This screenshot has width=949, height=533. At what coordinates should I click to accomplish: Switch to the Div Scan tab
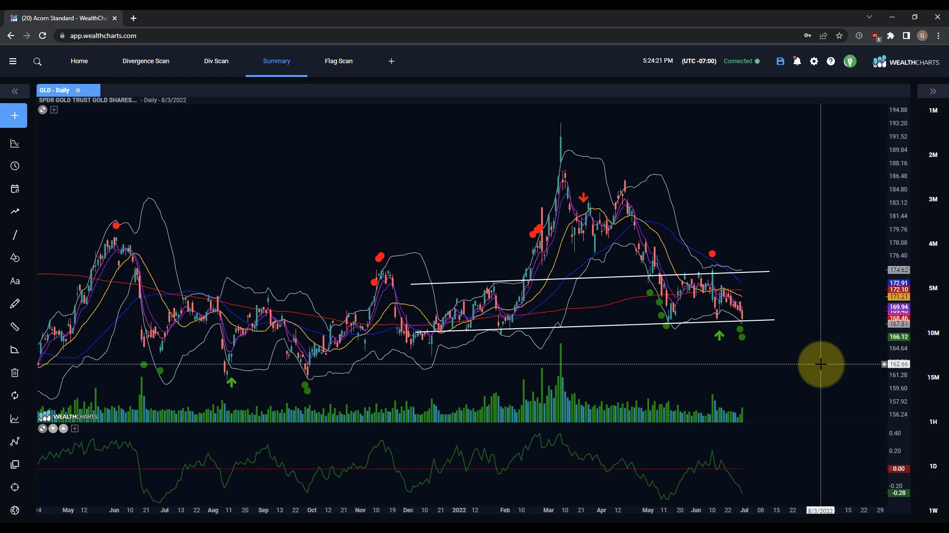(x=216, y=61)
